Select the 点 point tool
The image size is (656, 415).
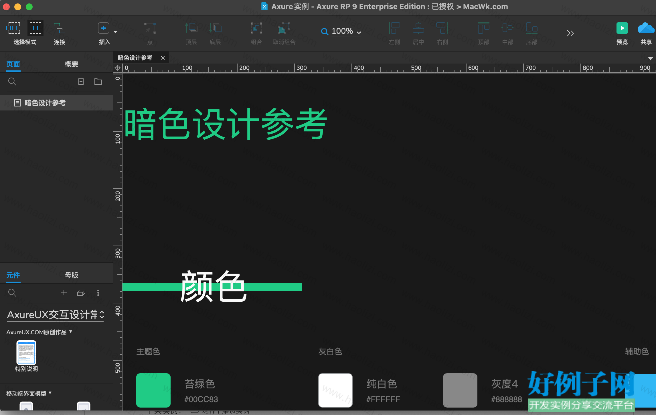(x=150, y=29)
